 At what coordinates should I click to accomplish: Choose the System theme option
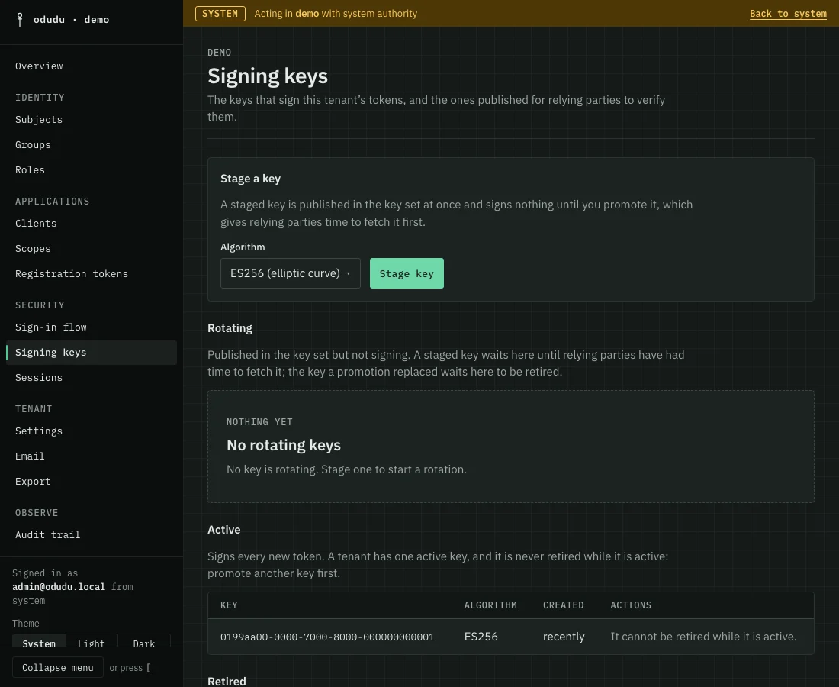tap(39, 641)
